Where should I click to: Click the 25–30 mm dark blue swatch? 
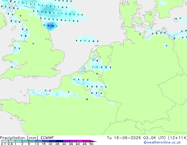[x=60, y=141]
